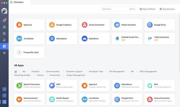Open the Open Platform link
This screenshot has width=180, height=107.
(x=147, y=9)
